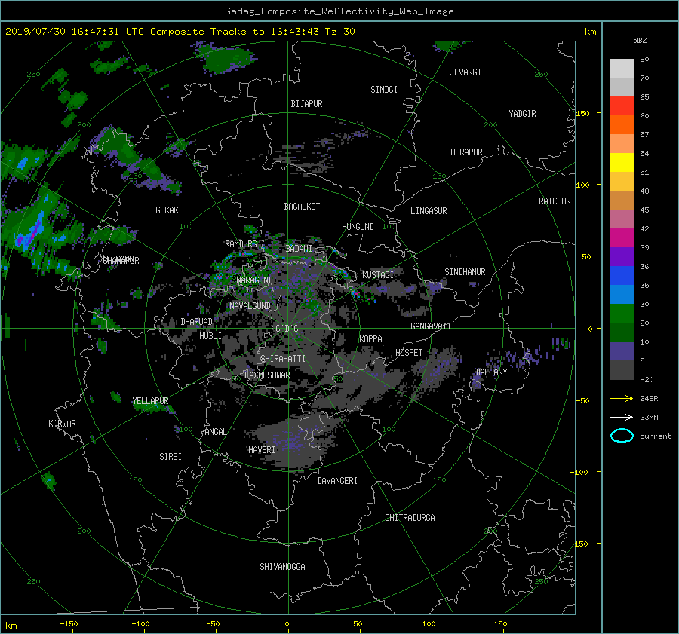This screenshot has height=634, width=679.
Task: Click the KOPPAL city label
Action: (373, 339)
